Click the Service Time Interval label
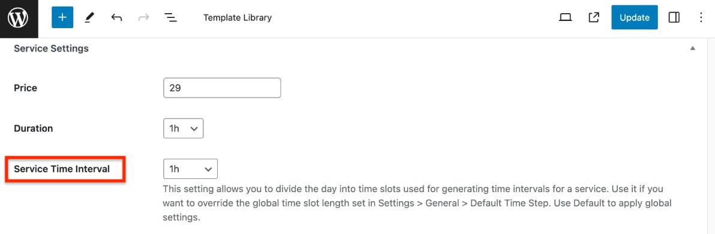Image resolution: width=715 pixels, height=234 pixels. pos(62,169)
